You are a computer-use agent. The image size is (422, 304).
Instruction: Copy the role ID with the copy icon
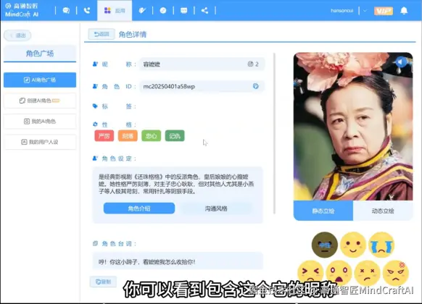click(x=256, y=86)
